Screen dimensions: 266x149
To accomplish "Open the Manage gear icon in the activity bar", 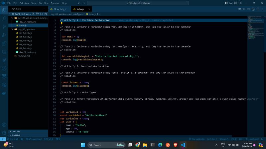I will 4,133.
